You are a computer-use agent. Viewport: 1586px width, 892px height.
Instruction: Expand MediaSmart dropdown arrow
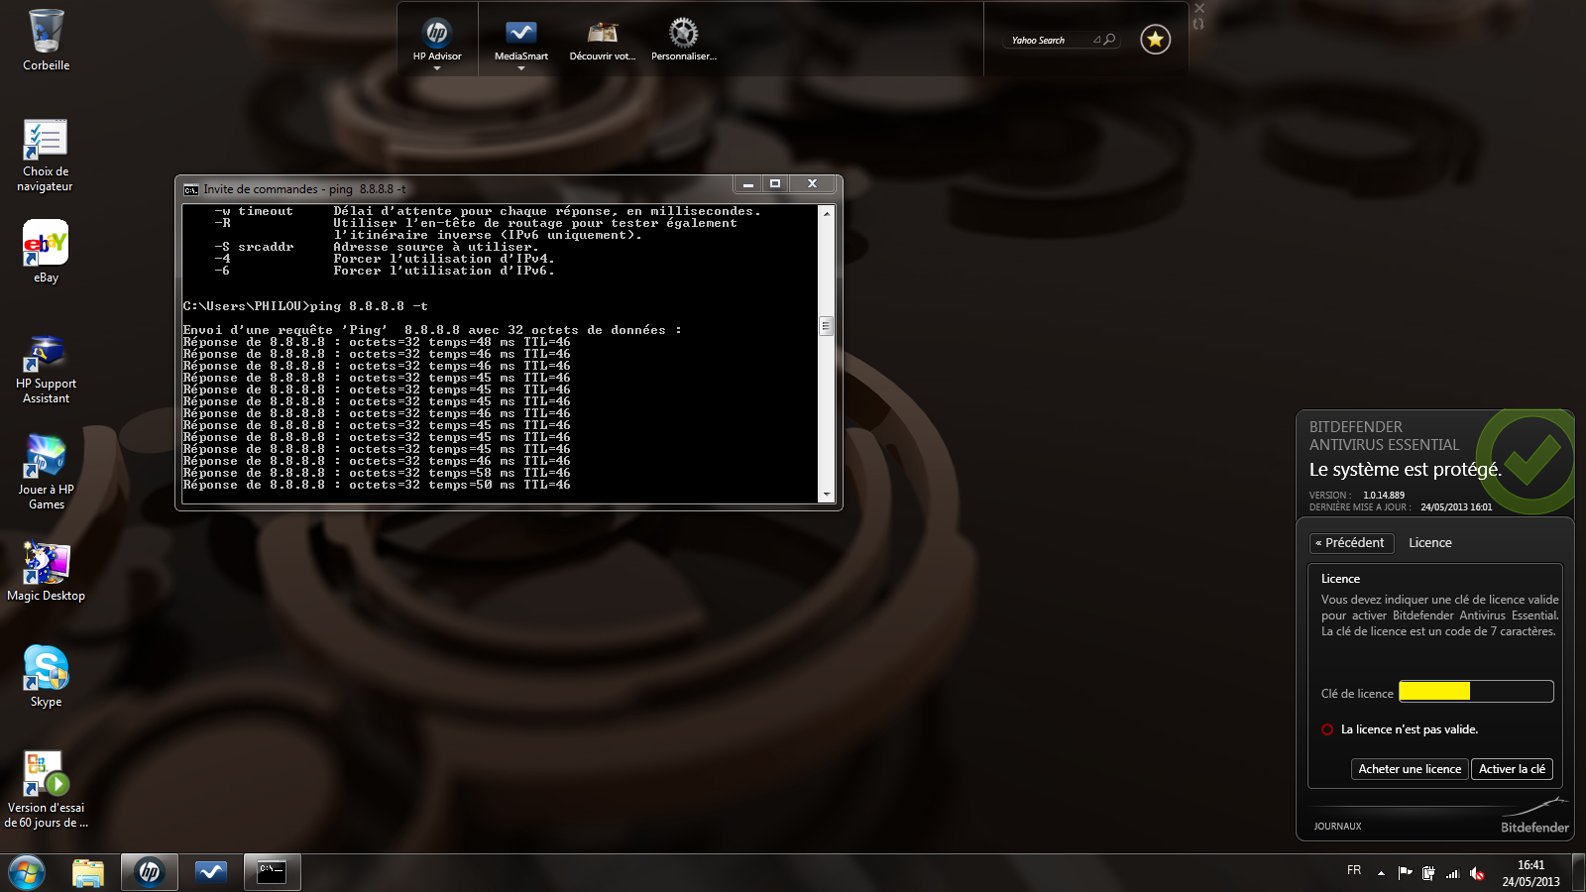[521, 68]
